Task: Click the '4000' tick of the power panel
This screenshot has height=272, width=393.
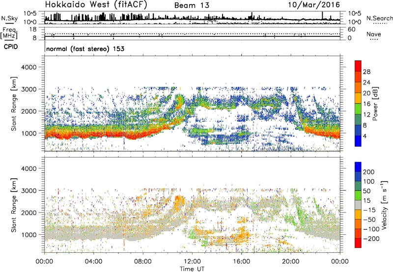Action: point(29,67)
